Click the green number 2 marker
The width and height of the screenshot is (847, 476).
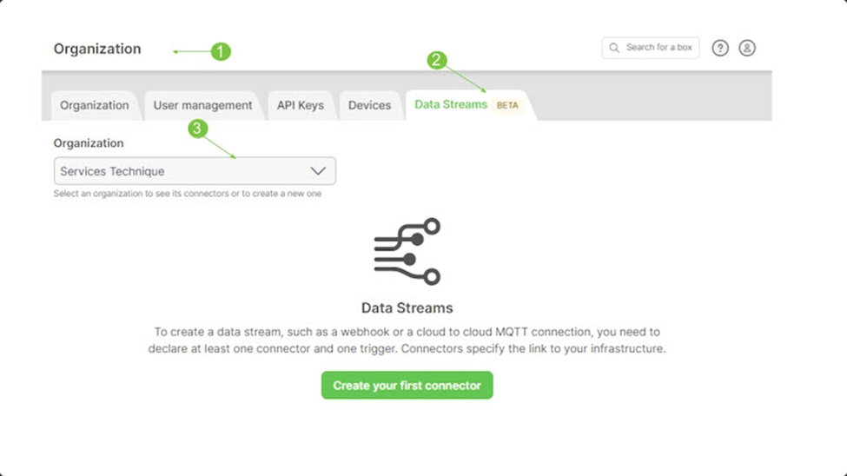(x=437, y=60)
